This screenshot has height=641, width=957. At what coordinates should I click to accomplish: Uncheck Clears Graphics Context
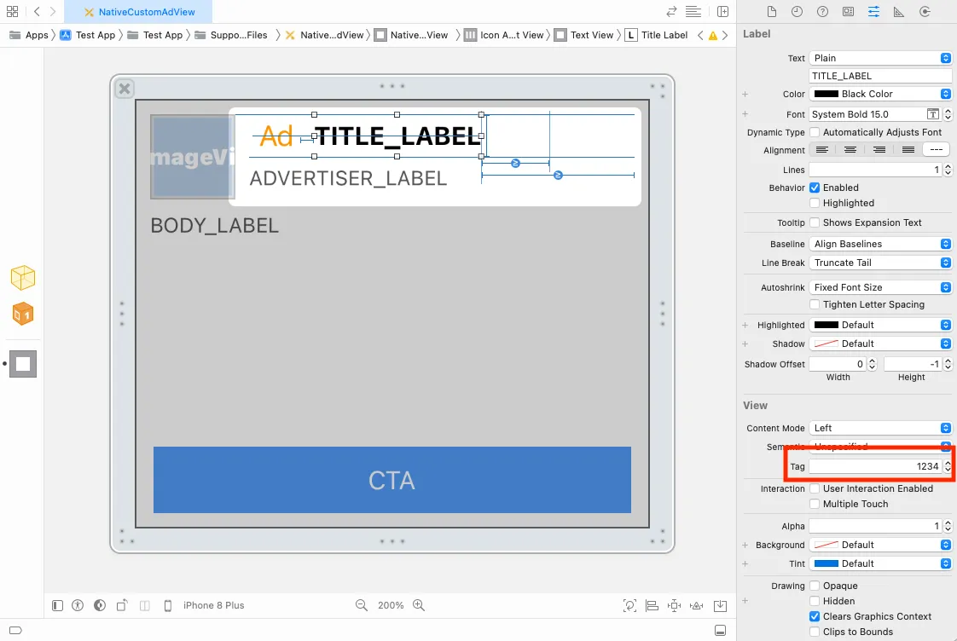click(x=815, y=616)
